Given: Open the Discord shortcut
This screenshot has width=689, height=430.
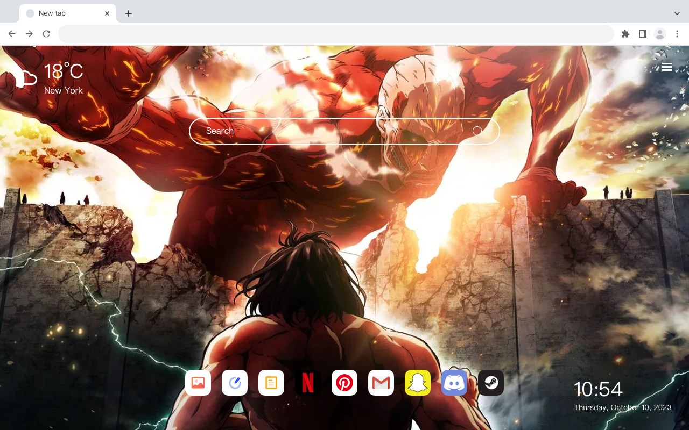Looking at the screenshot, I should pyautogui.click(x=454, y=383).
